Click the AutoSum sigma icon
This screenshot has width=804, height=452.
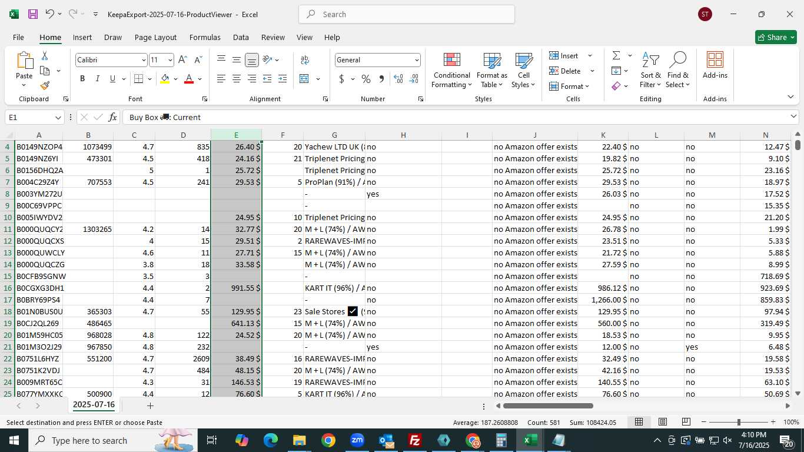(x=616, y=56)
